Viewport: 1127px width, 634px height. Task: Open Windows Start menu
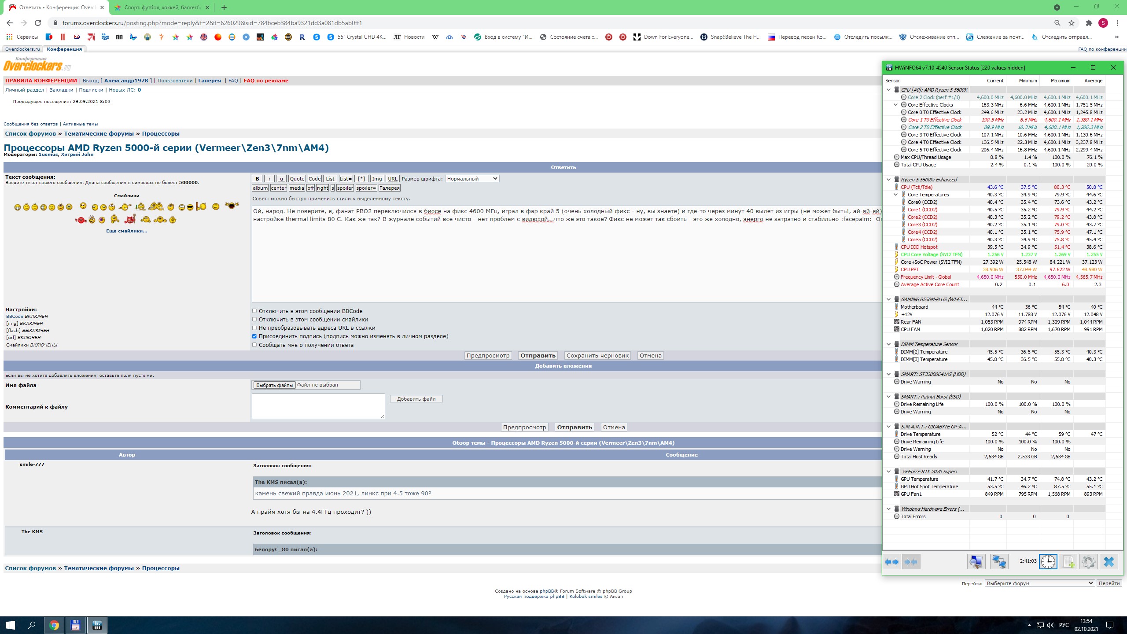11,625
